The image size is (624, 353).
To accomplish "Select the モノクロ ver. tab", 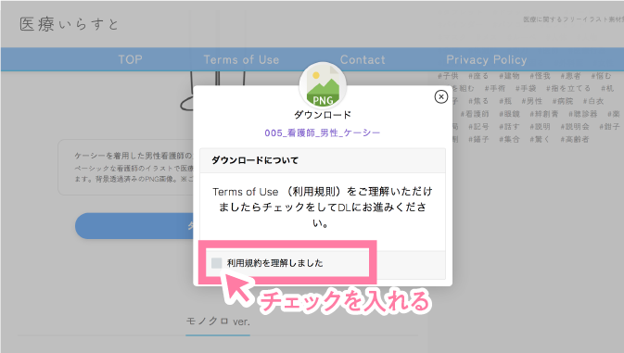I will tap(218, 321).
